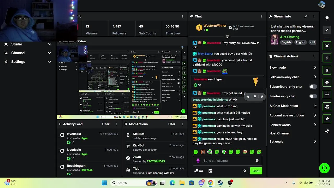
Task: Click the three-dots cluster icon in the right sidebar
Action: [327, 131]
